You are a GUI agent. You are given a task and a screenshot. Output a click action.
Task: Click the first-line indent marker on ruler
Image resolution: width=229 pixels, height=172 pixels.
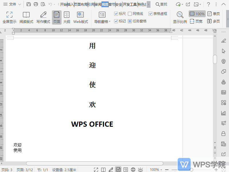(13, 29)
